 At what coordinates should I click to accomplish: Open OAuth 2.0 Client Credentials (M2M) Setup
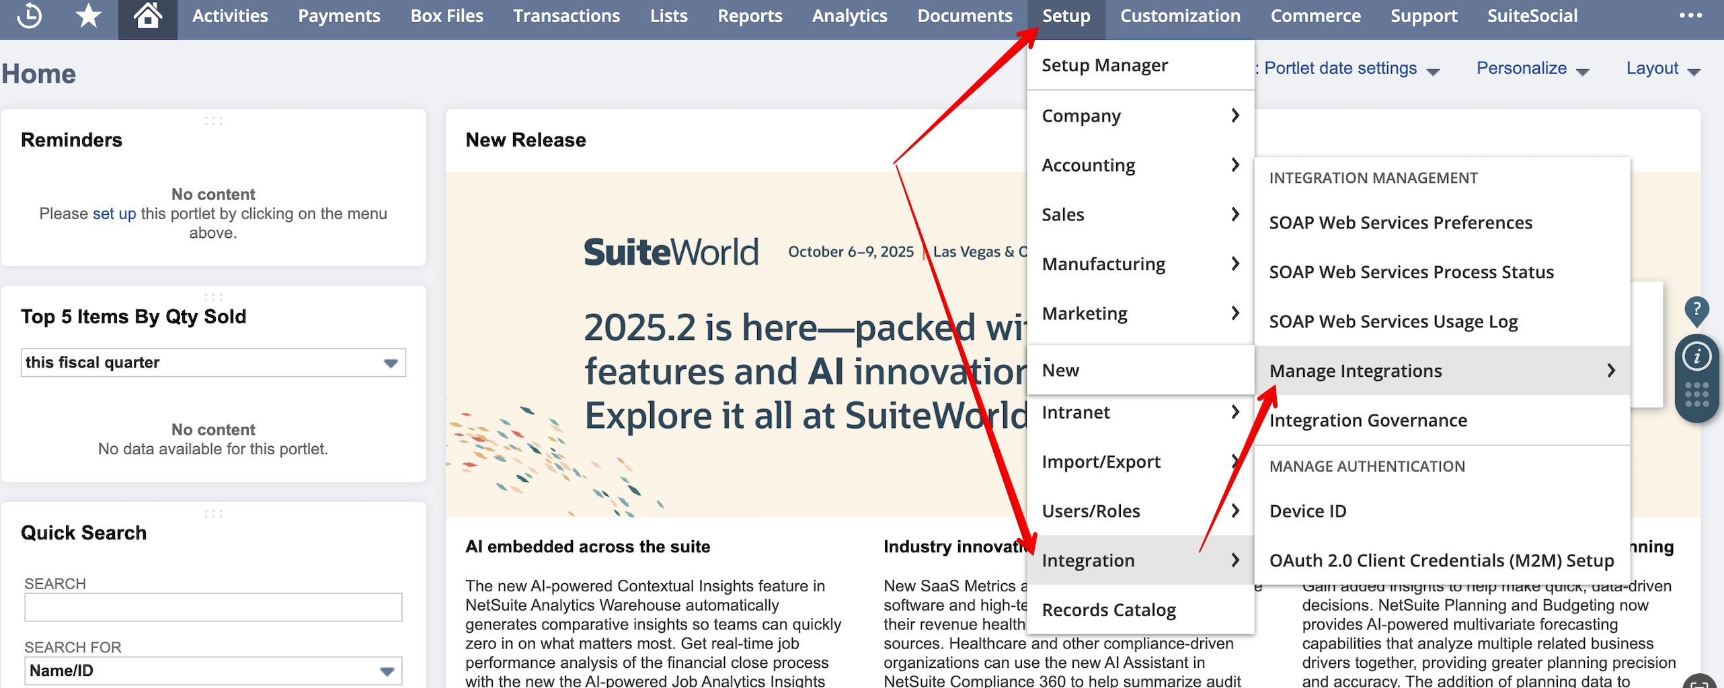[x=1442, y=560]
